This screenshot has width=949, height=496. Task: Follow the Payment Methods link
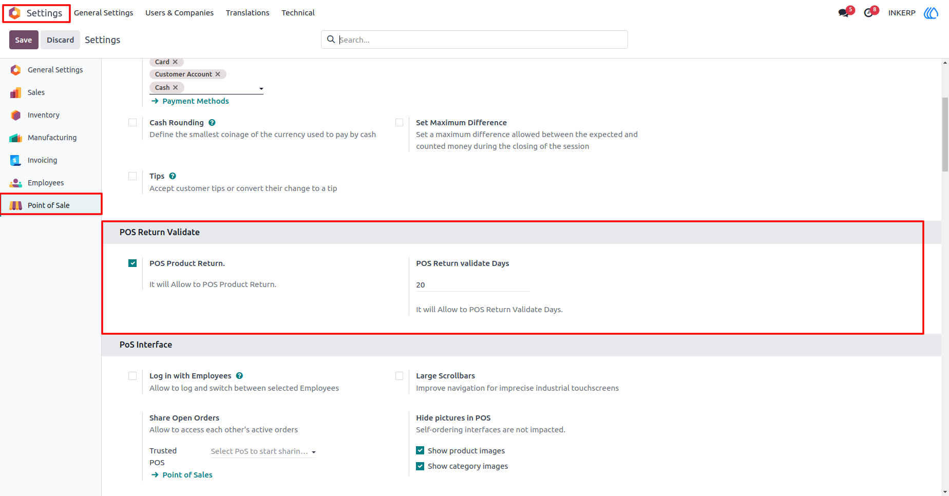196,101
